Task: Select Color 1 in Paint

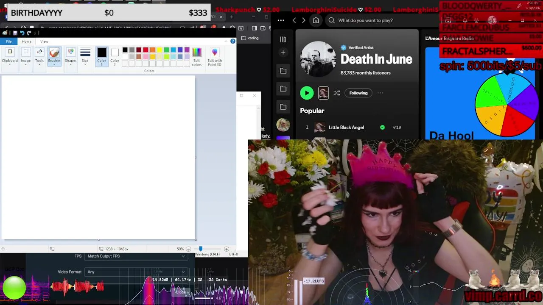Action: (102, 56)
